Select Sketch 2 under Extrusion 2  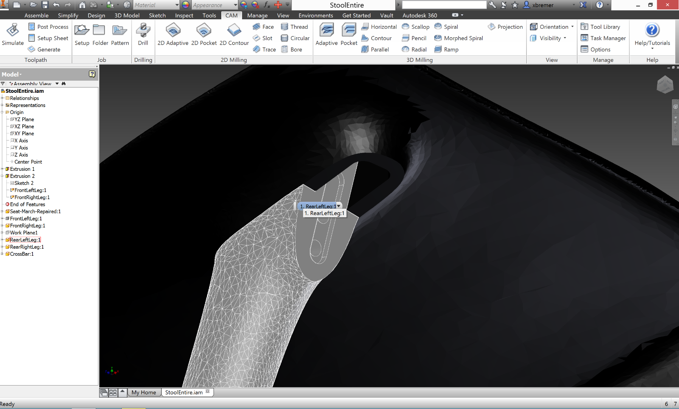click(23, 183)
